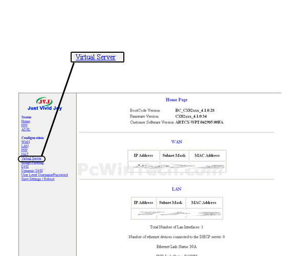Open the PPP link under Status
This screenshot has height=256, width=307.
[25, 125]
